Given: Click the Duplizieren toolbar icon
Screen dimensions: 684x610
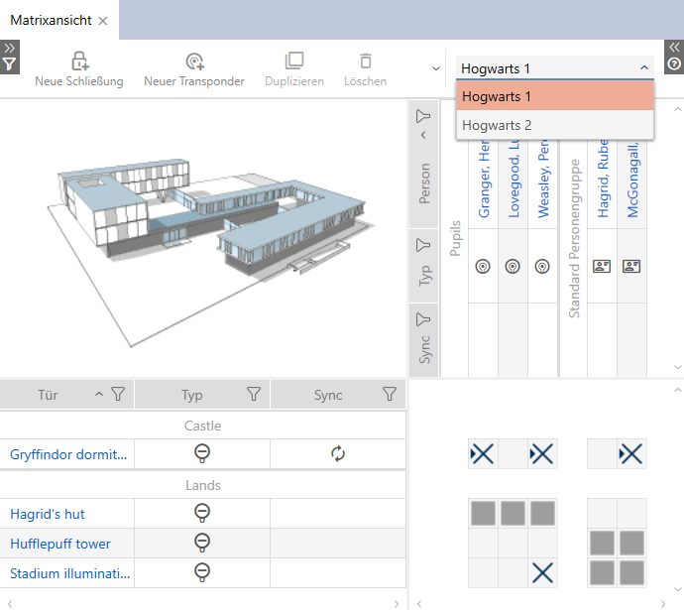Looking at the screenshot, I should (x=294, y=61).
